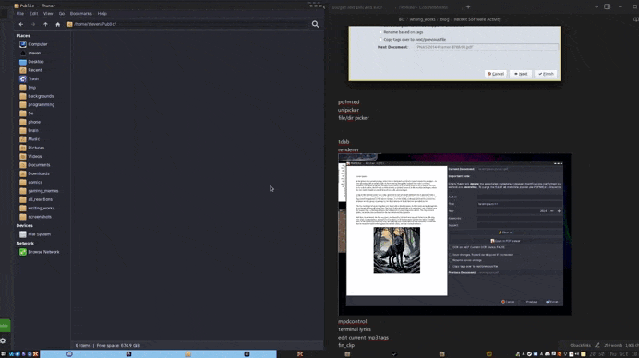Open the programming bookmark folder
639x358 pixels.
[x=37, y=104]
